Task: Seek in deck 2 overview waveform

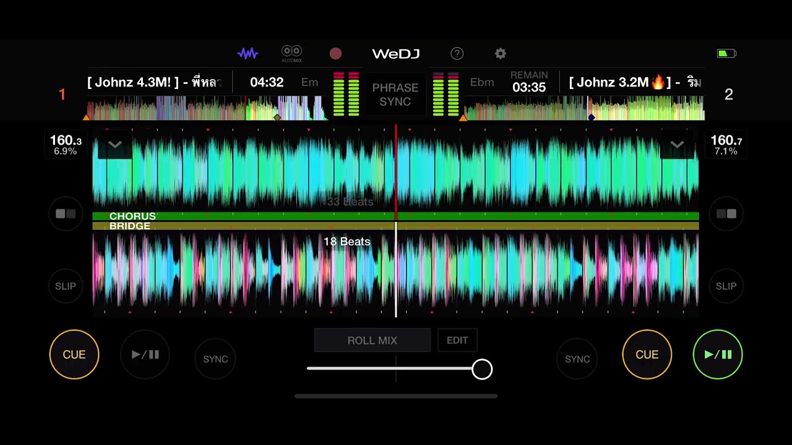Action: pos(583,108)
